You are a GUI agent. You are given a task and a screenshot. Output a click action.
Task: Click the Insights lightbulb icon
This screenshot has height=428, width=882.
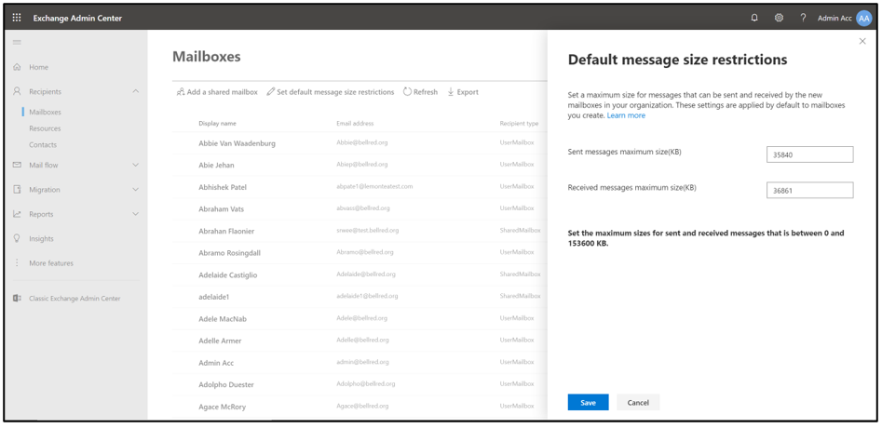tap(17, 238)
